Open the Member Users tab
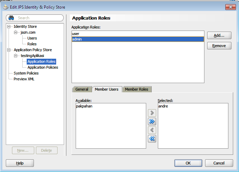239x172 pixels. click(107, 89)
